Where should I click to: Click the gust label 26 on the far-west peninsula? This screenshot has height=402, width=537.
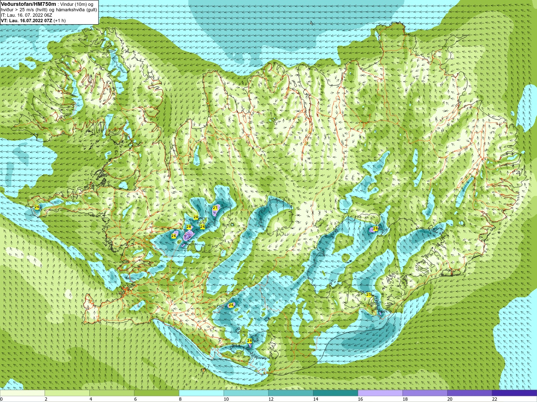click(x=37, y=207)
